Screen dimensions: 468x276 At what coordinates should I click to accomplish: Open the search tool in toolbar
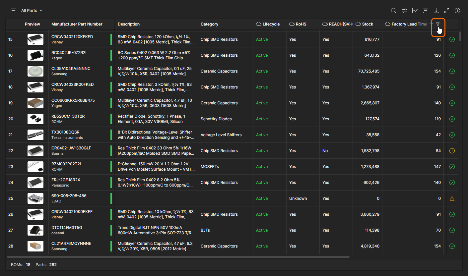(x=393, y=11)
